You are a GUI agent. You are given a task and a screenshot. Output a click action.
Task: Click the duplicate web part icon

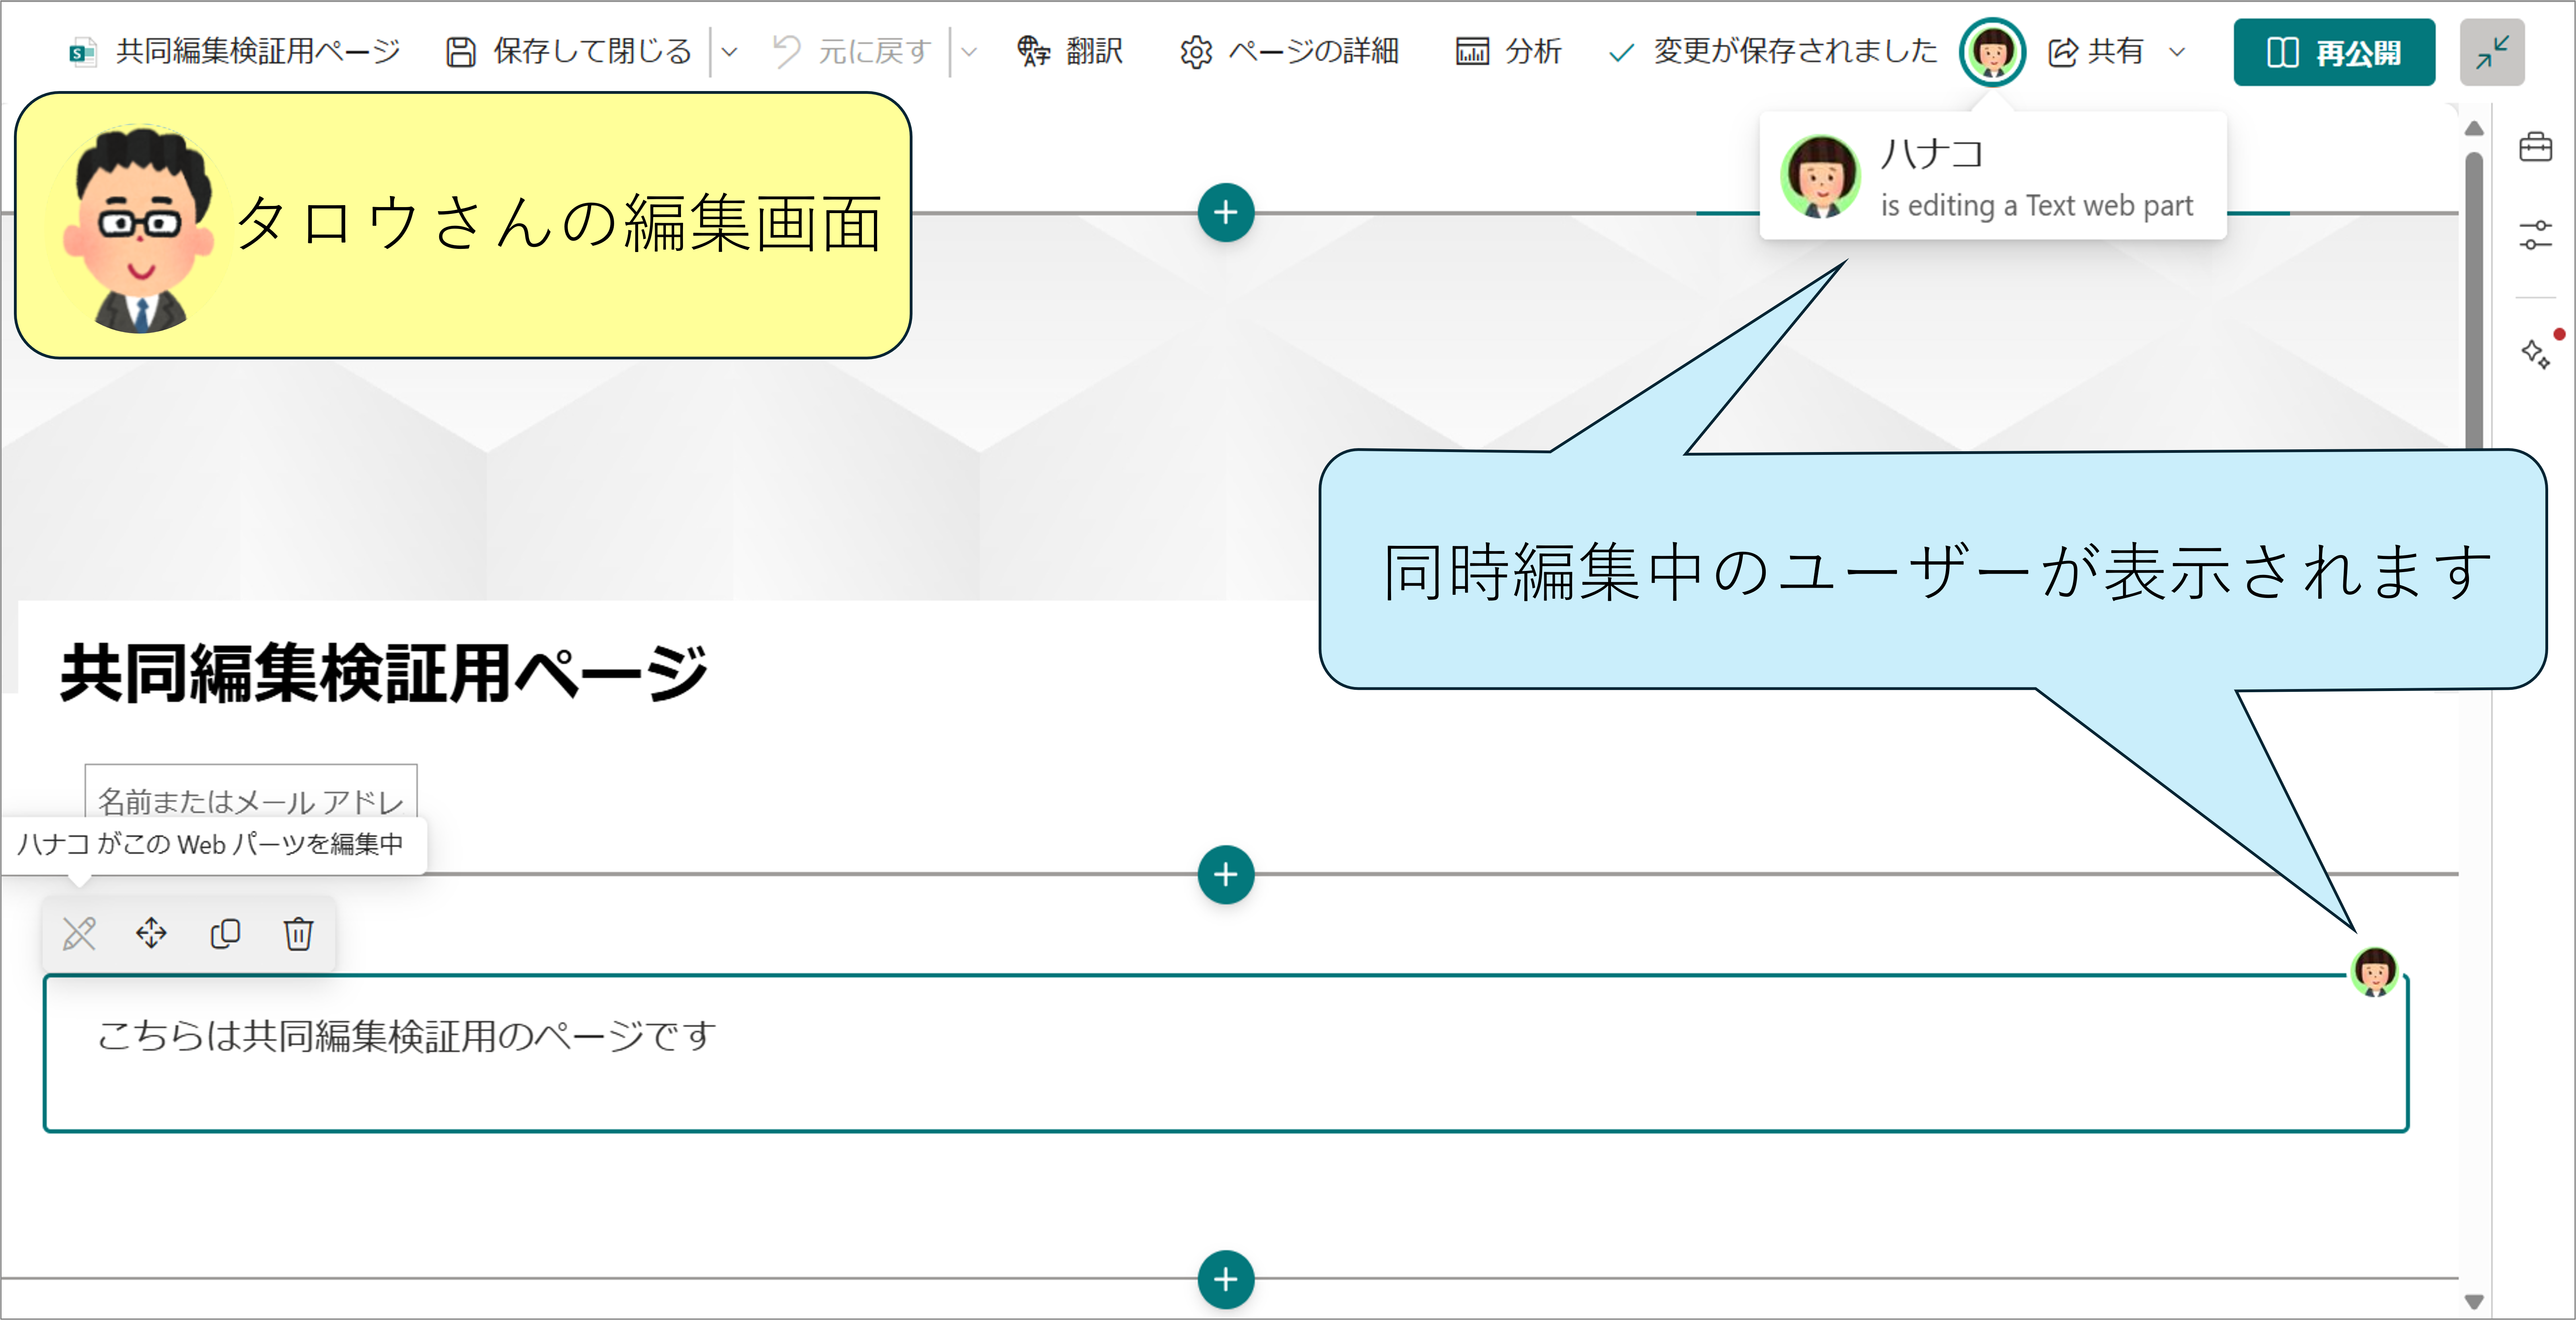click(225, 934)
